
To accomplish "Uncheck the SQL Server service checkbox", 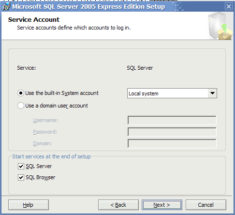I will [x=21, y=166].
